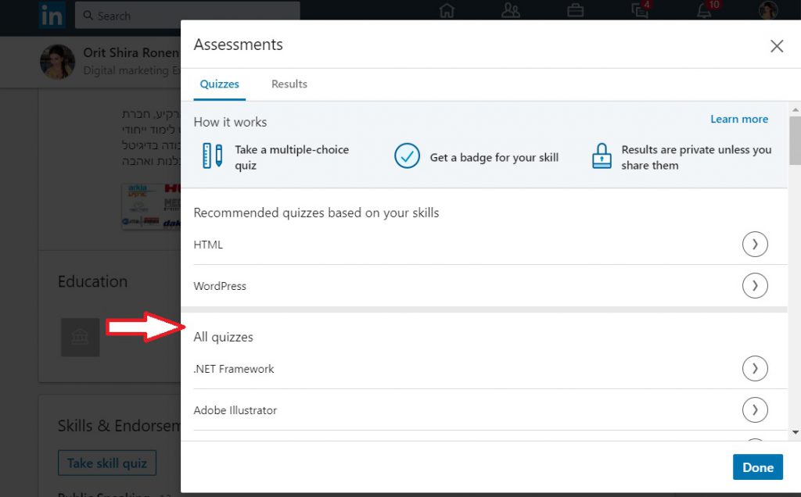
Task: Click Recommended quizzes based on your skills
Action: (316, 213)
